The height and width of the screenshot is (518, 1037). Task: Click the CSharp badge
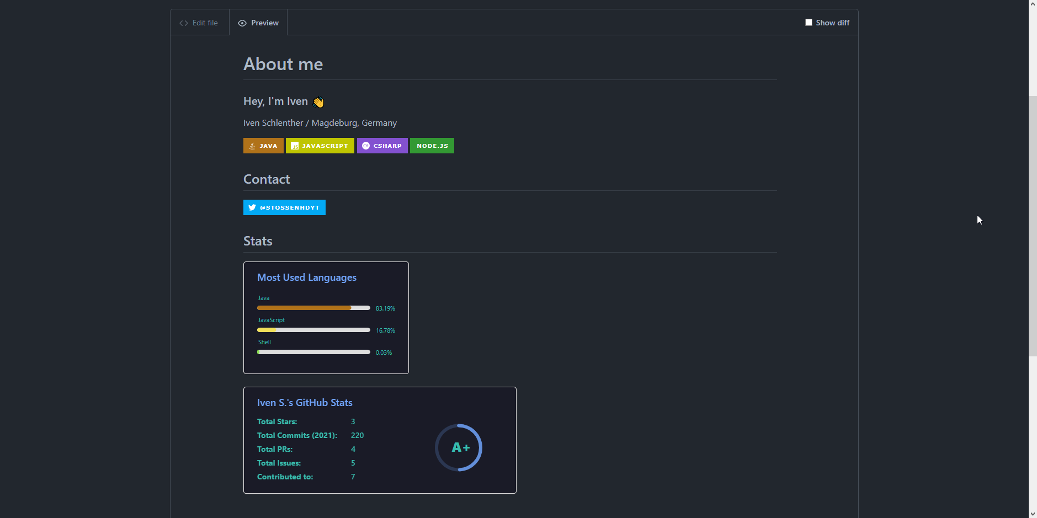[x=382, y=146]
